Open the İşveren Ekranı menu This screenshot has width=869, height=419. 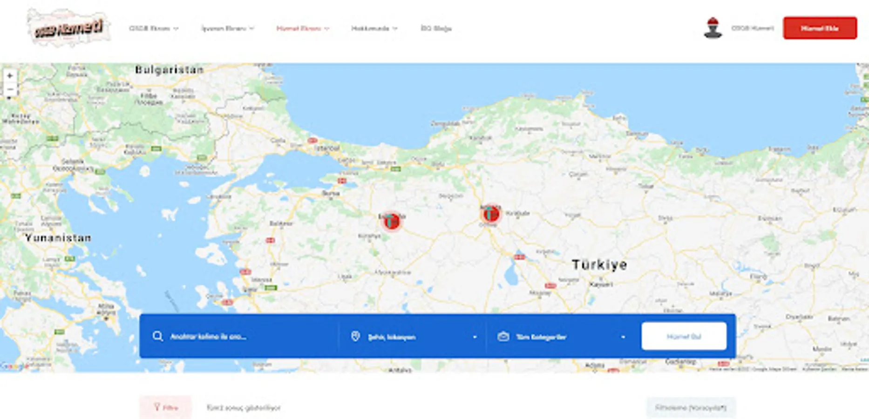point(227,28)
